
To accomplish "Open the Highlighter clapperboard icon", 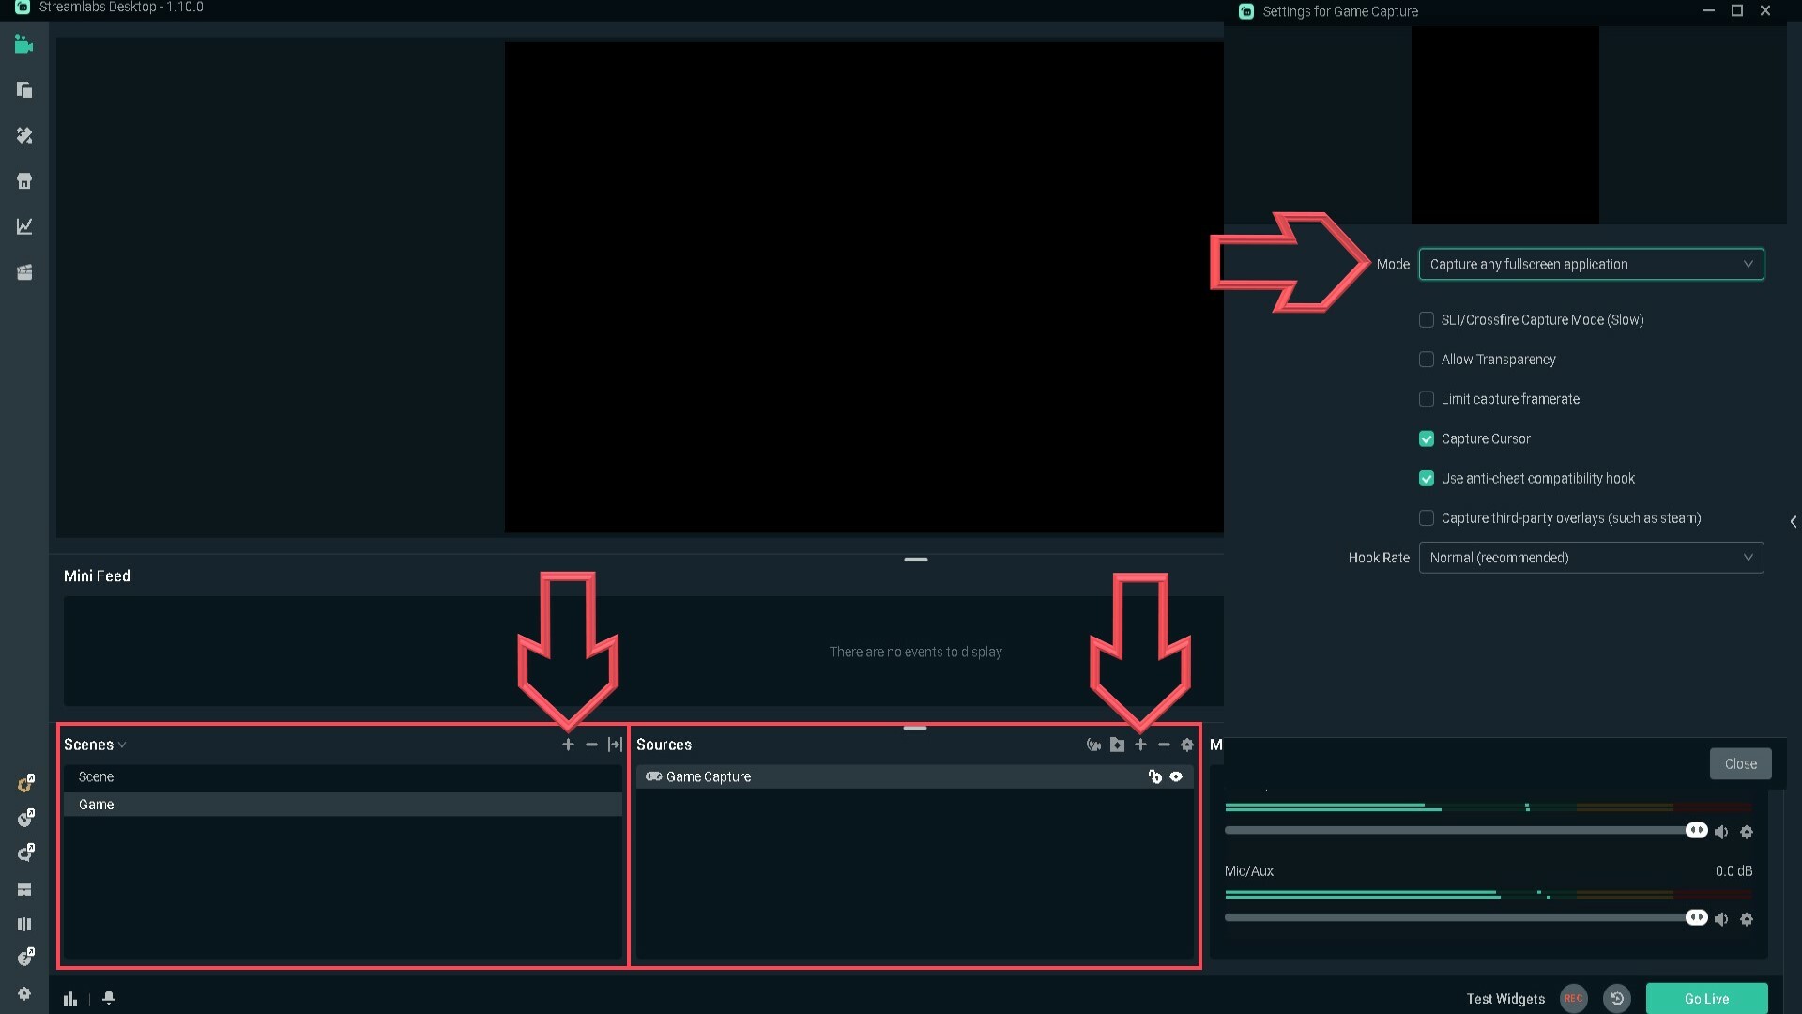I will [24, 272].
